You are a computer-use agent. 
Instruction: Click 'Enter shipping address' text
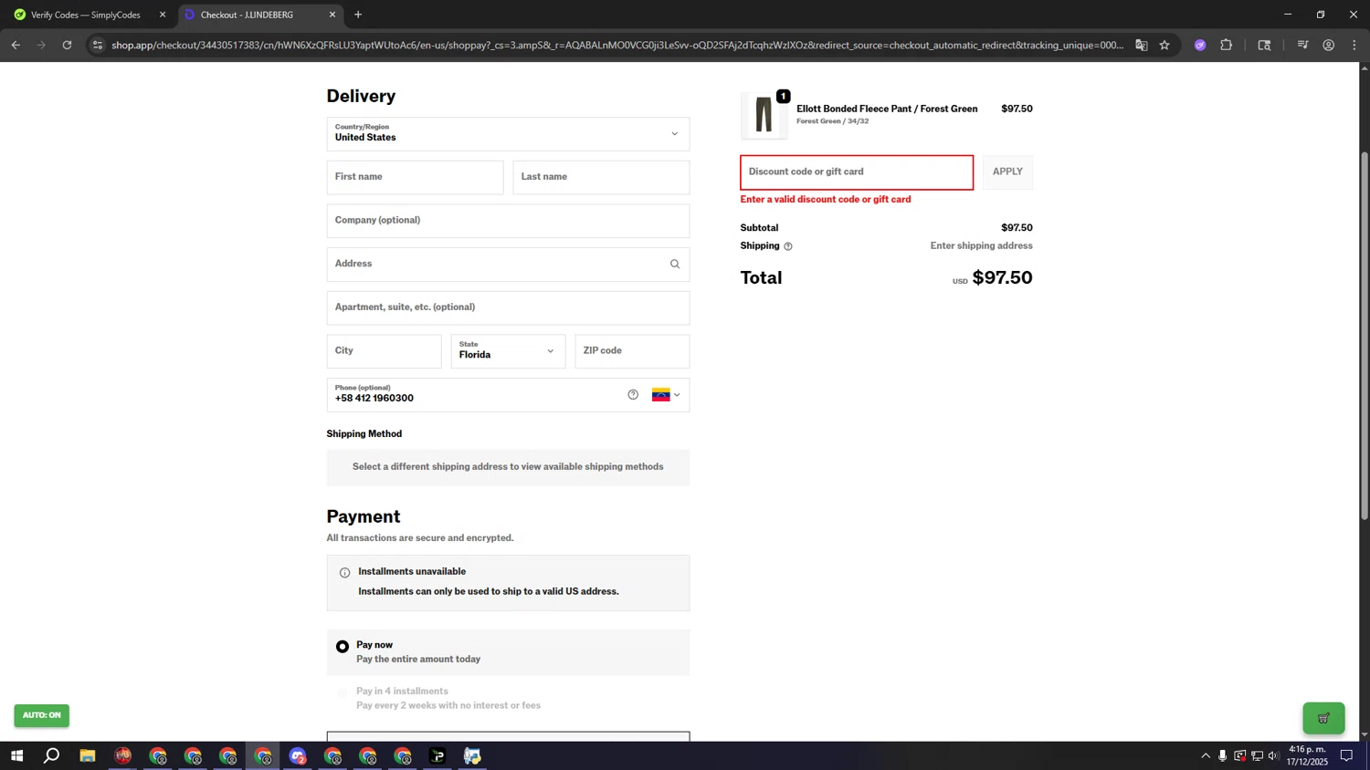tap(981, 246)
